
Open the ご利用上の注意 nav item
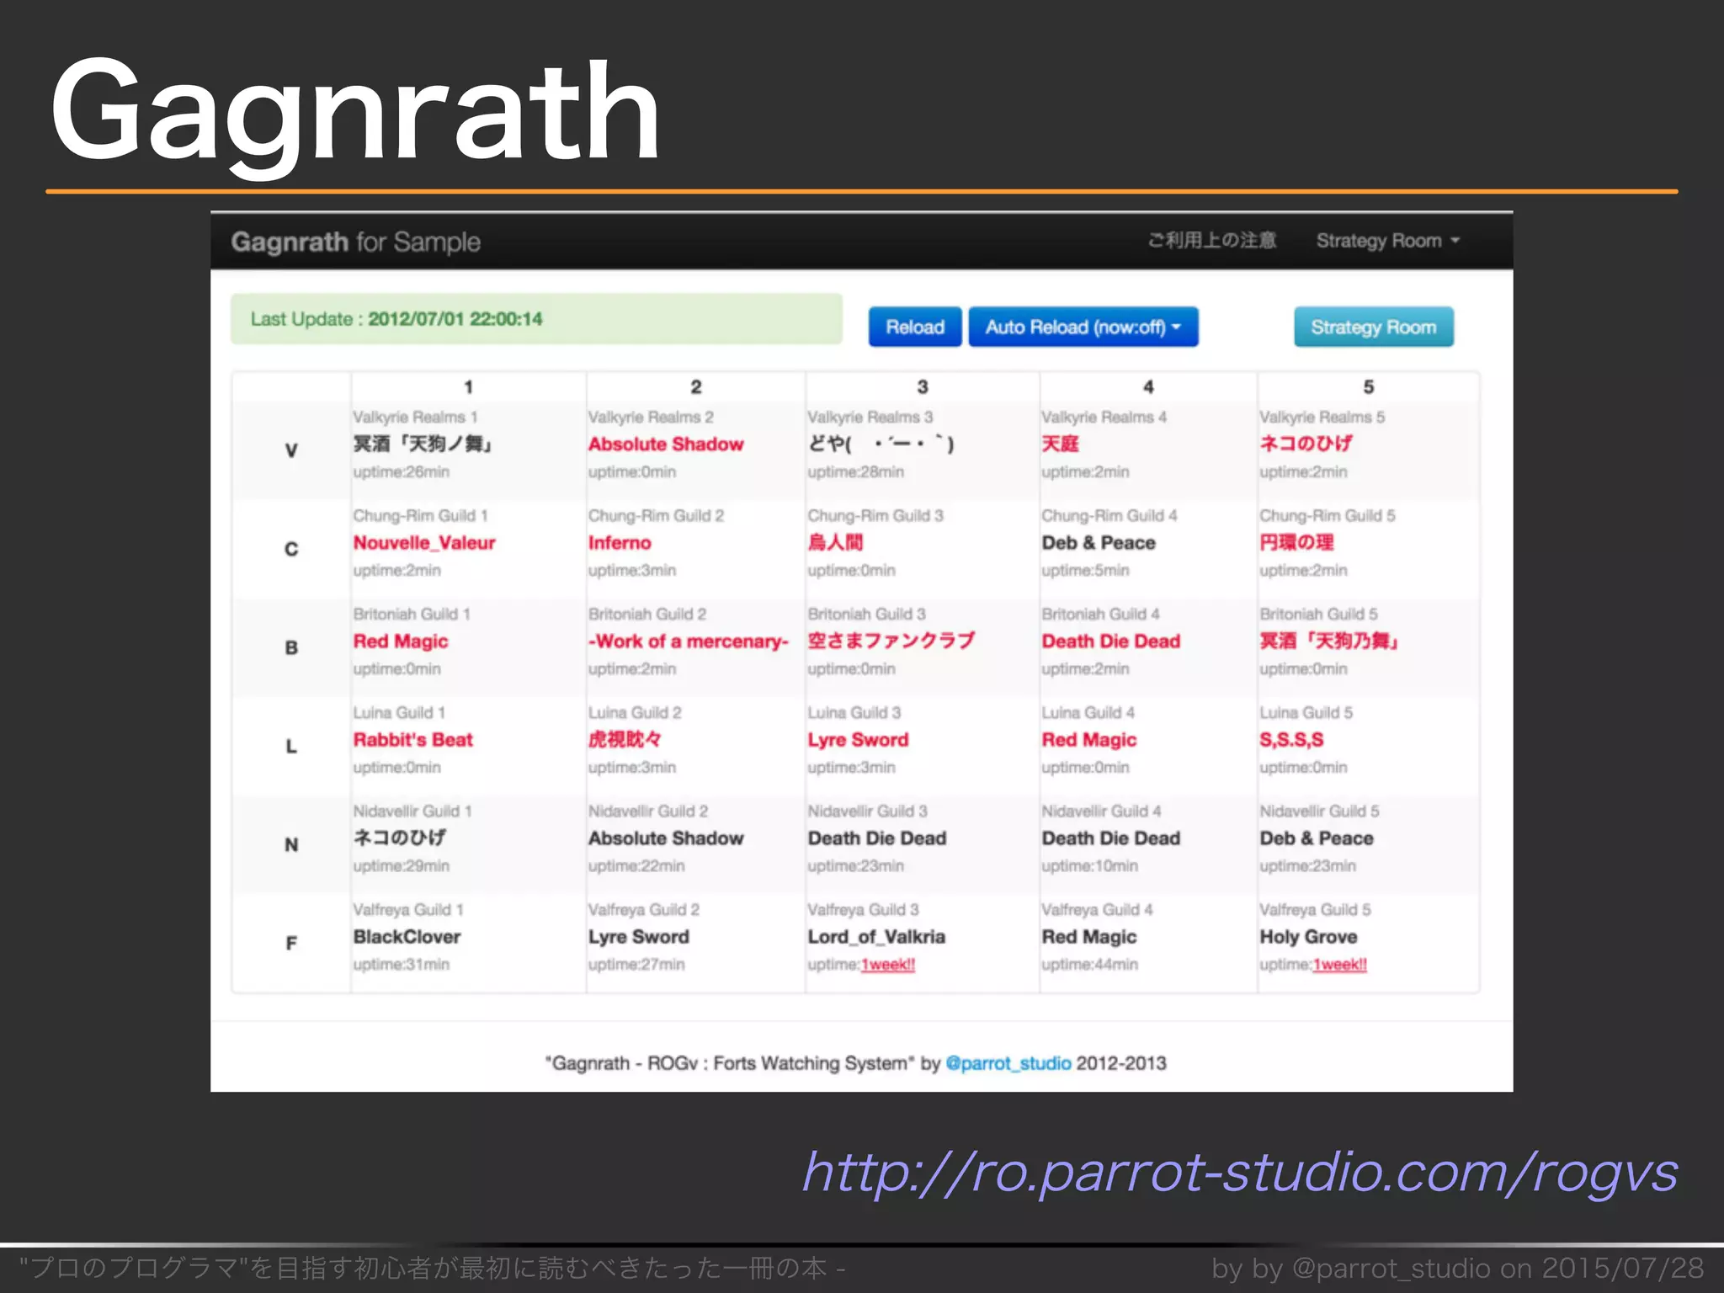click(1211, 241)
